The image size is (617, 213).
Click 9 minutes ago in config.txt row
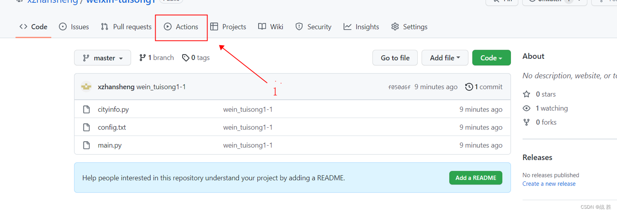pyautogui.click(x=481, y=127)
